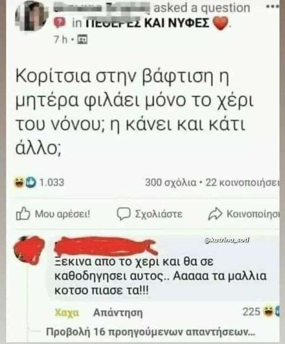The image size is (285, 344).
Task: Share the post with Κοινοποίηση
Action: click(244, 214)
